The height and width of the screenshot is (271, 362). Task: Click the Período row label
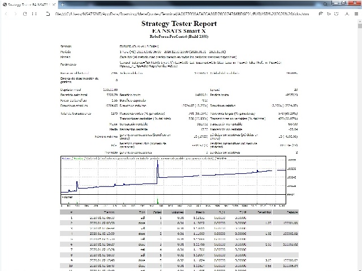coord(66,51)
